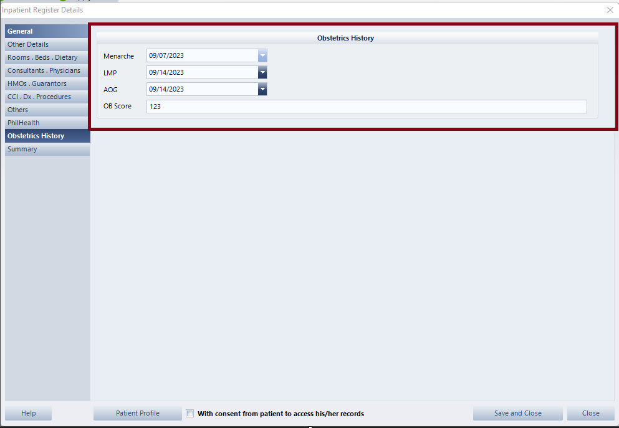This screenshot has height=428, width=619.
Task: Click the Help button
Action: pyautogui.click(x=29, y=414)
